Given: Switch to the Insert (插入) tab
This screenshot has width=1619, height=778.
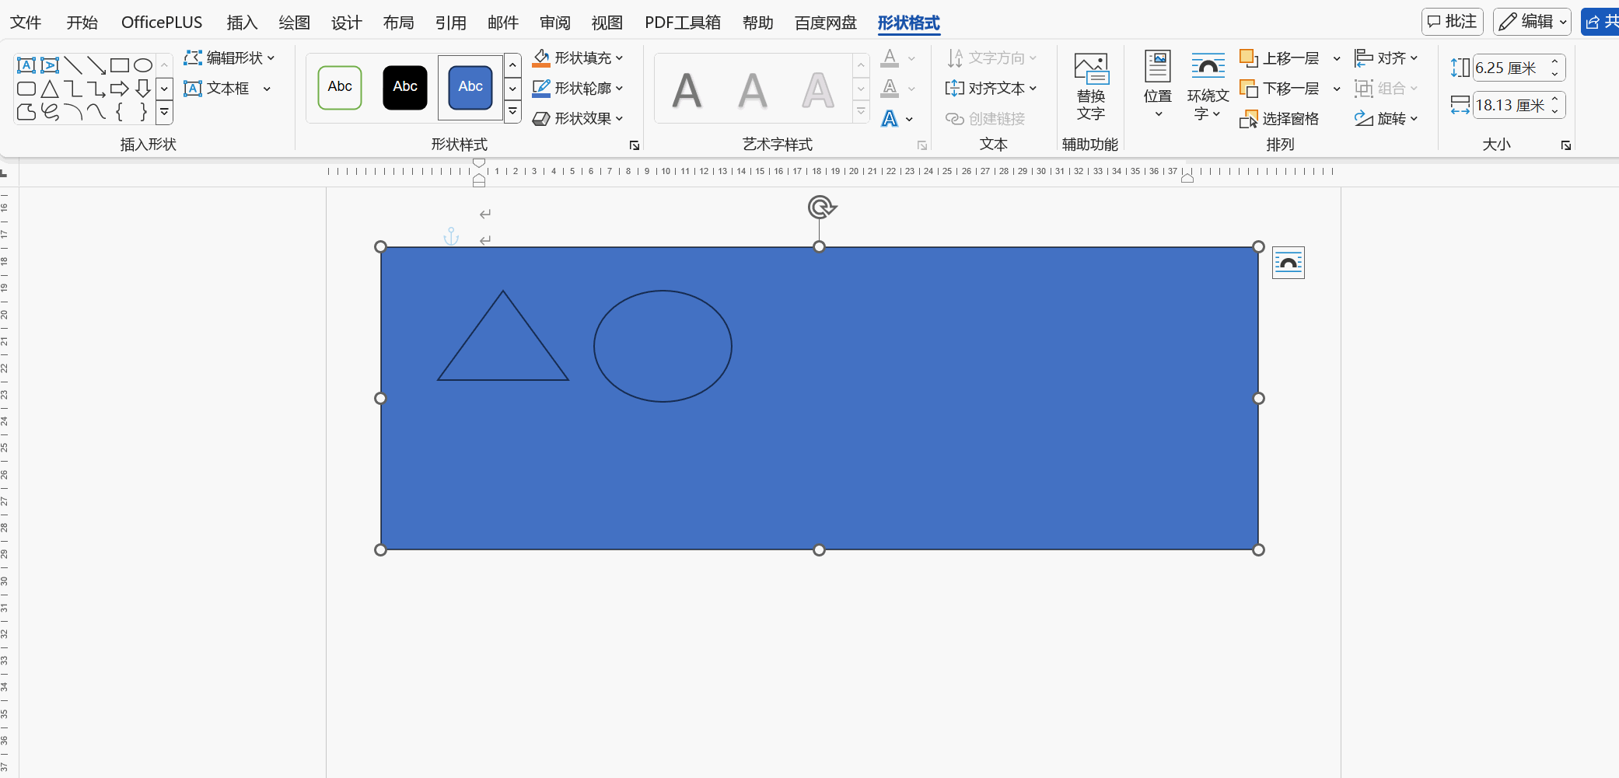Looking at the screenshot, I should click(242, 23).
